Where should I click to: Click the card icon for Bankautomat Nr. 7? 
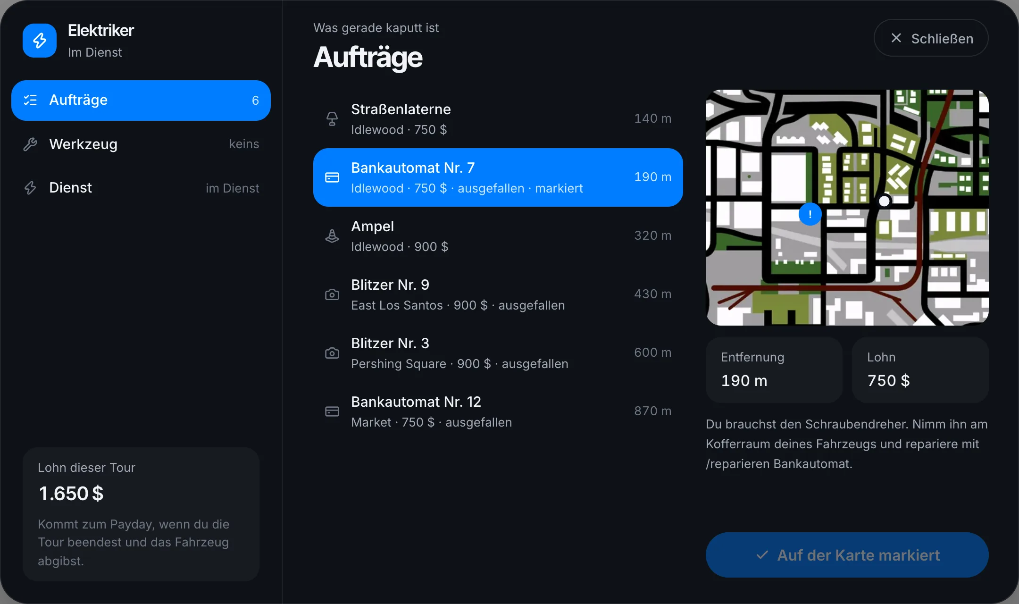click(332, 177)
